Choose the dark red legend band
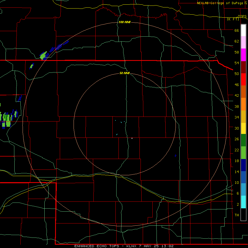 [243, 67]
